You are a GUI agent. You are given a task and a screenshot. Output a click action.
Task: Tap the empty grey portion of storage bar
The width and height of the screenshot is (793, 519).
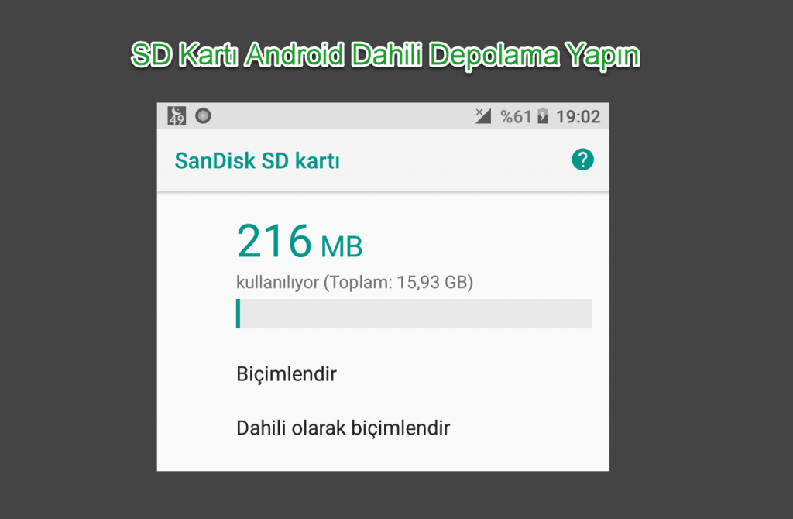pyautogui.click(x=416, y=314)
